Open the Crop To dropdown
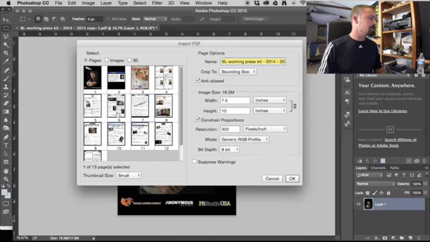The width and height of the screenshot is (430, 242). (238, 72)
